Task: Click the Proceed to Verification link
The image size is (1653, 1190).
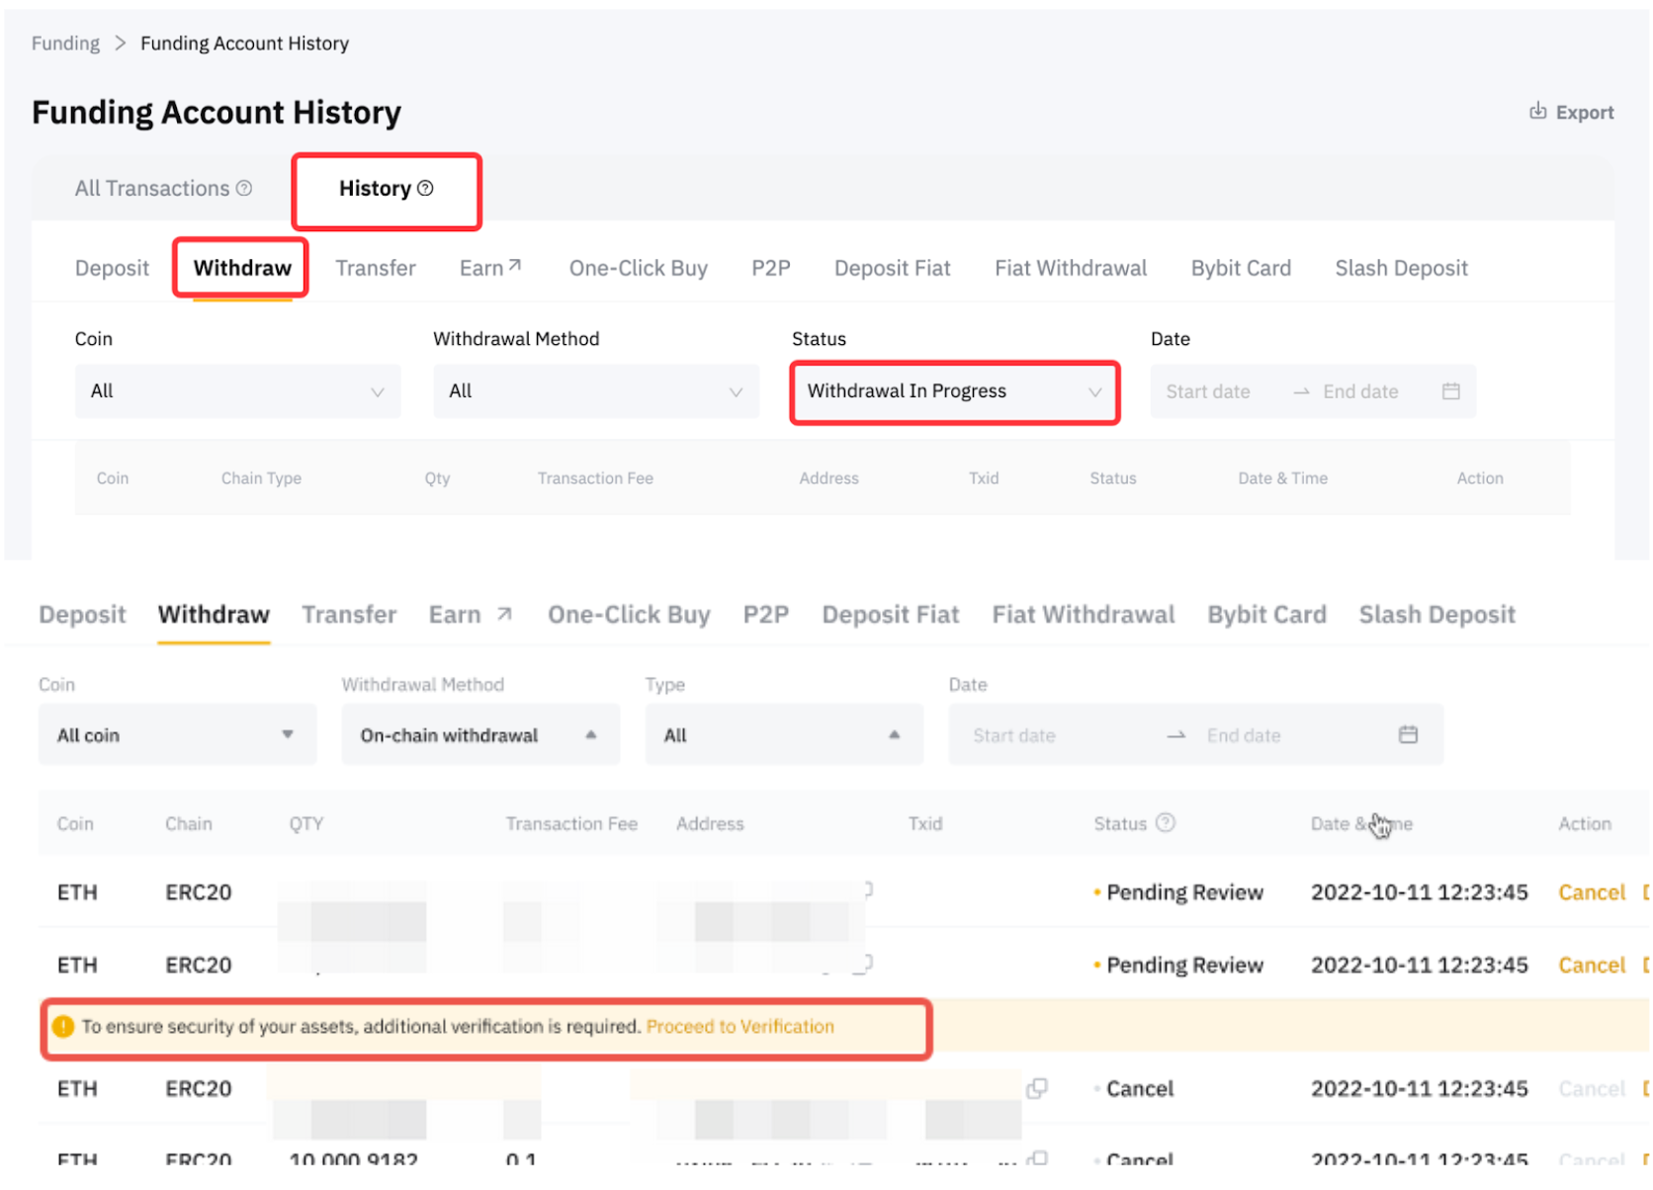Action: click(739, 1026)
